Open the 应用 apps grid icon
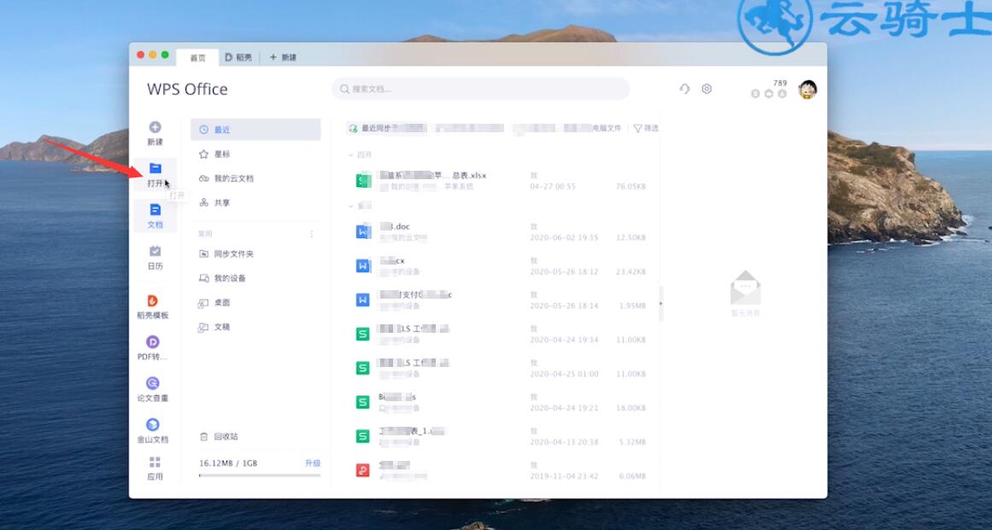The image size is (992, 530). (155, 462)
